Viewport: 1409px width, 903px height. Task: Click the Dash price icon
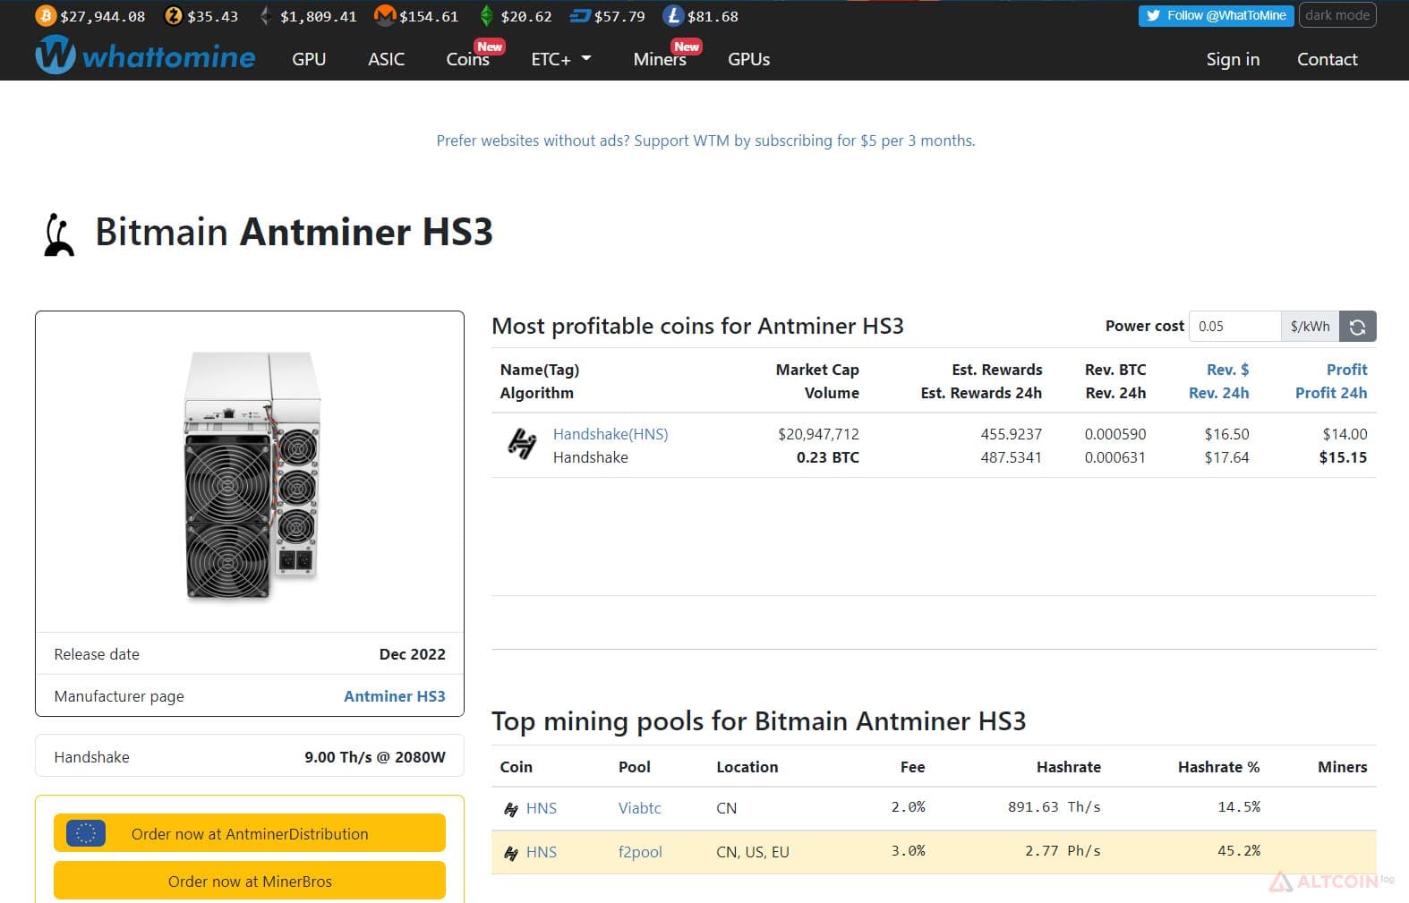[580, 15]
